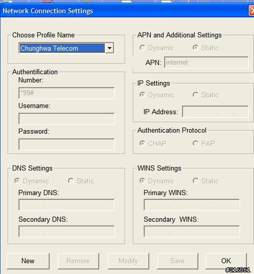
Task: Click the Username text field
Action: pos(66,119)
